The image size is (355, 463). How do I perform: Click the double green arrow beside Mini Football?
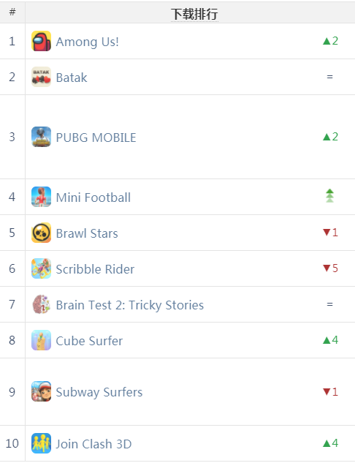point(329,196)
